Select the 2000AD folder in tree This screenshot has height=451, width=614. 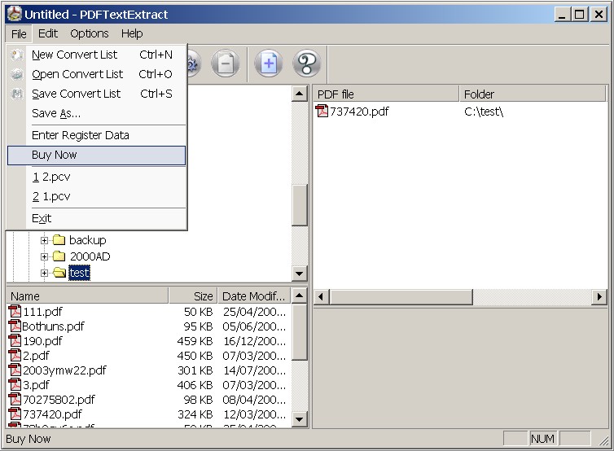90,256
